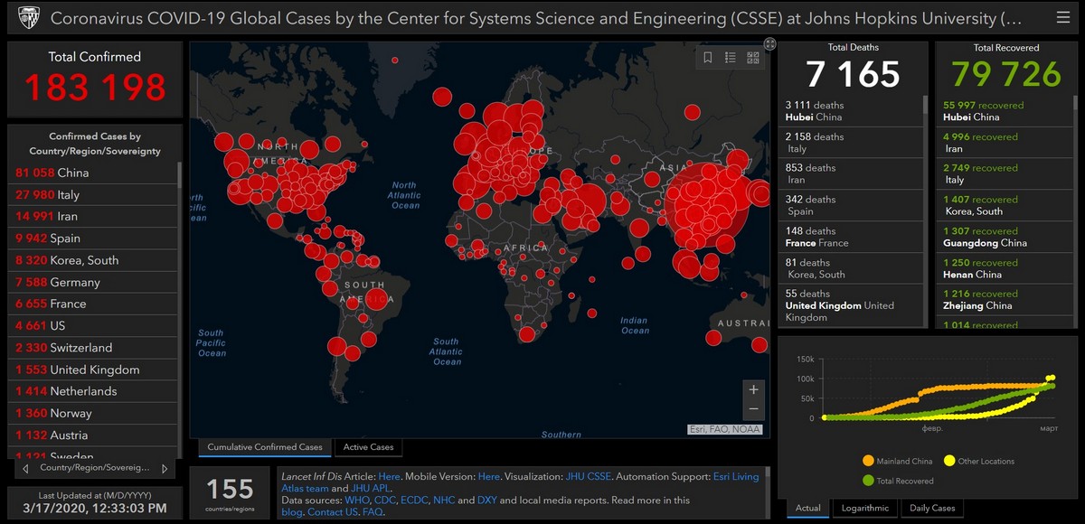This screenshot has width=1085, height=524.
Task: Open the WHO data source link
Action: (357, 500)
